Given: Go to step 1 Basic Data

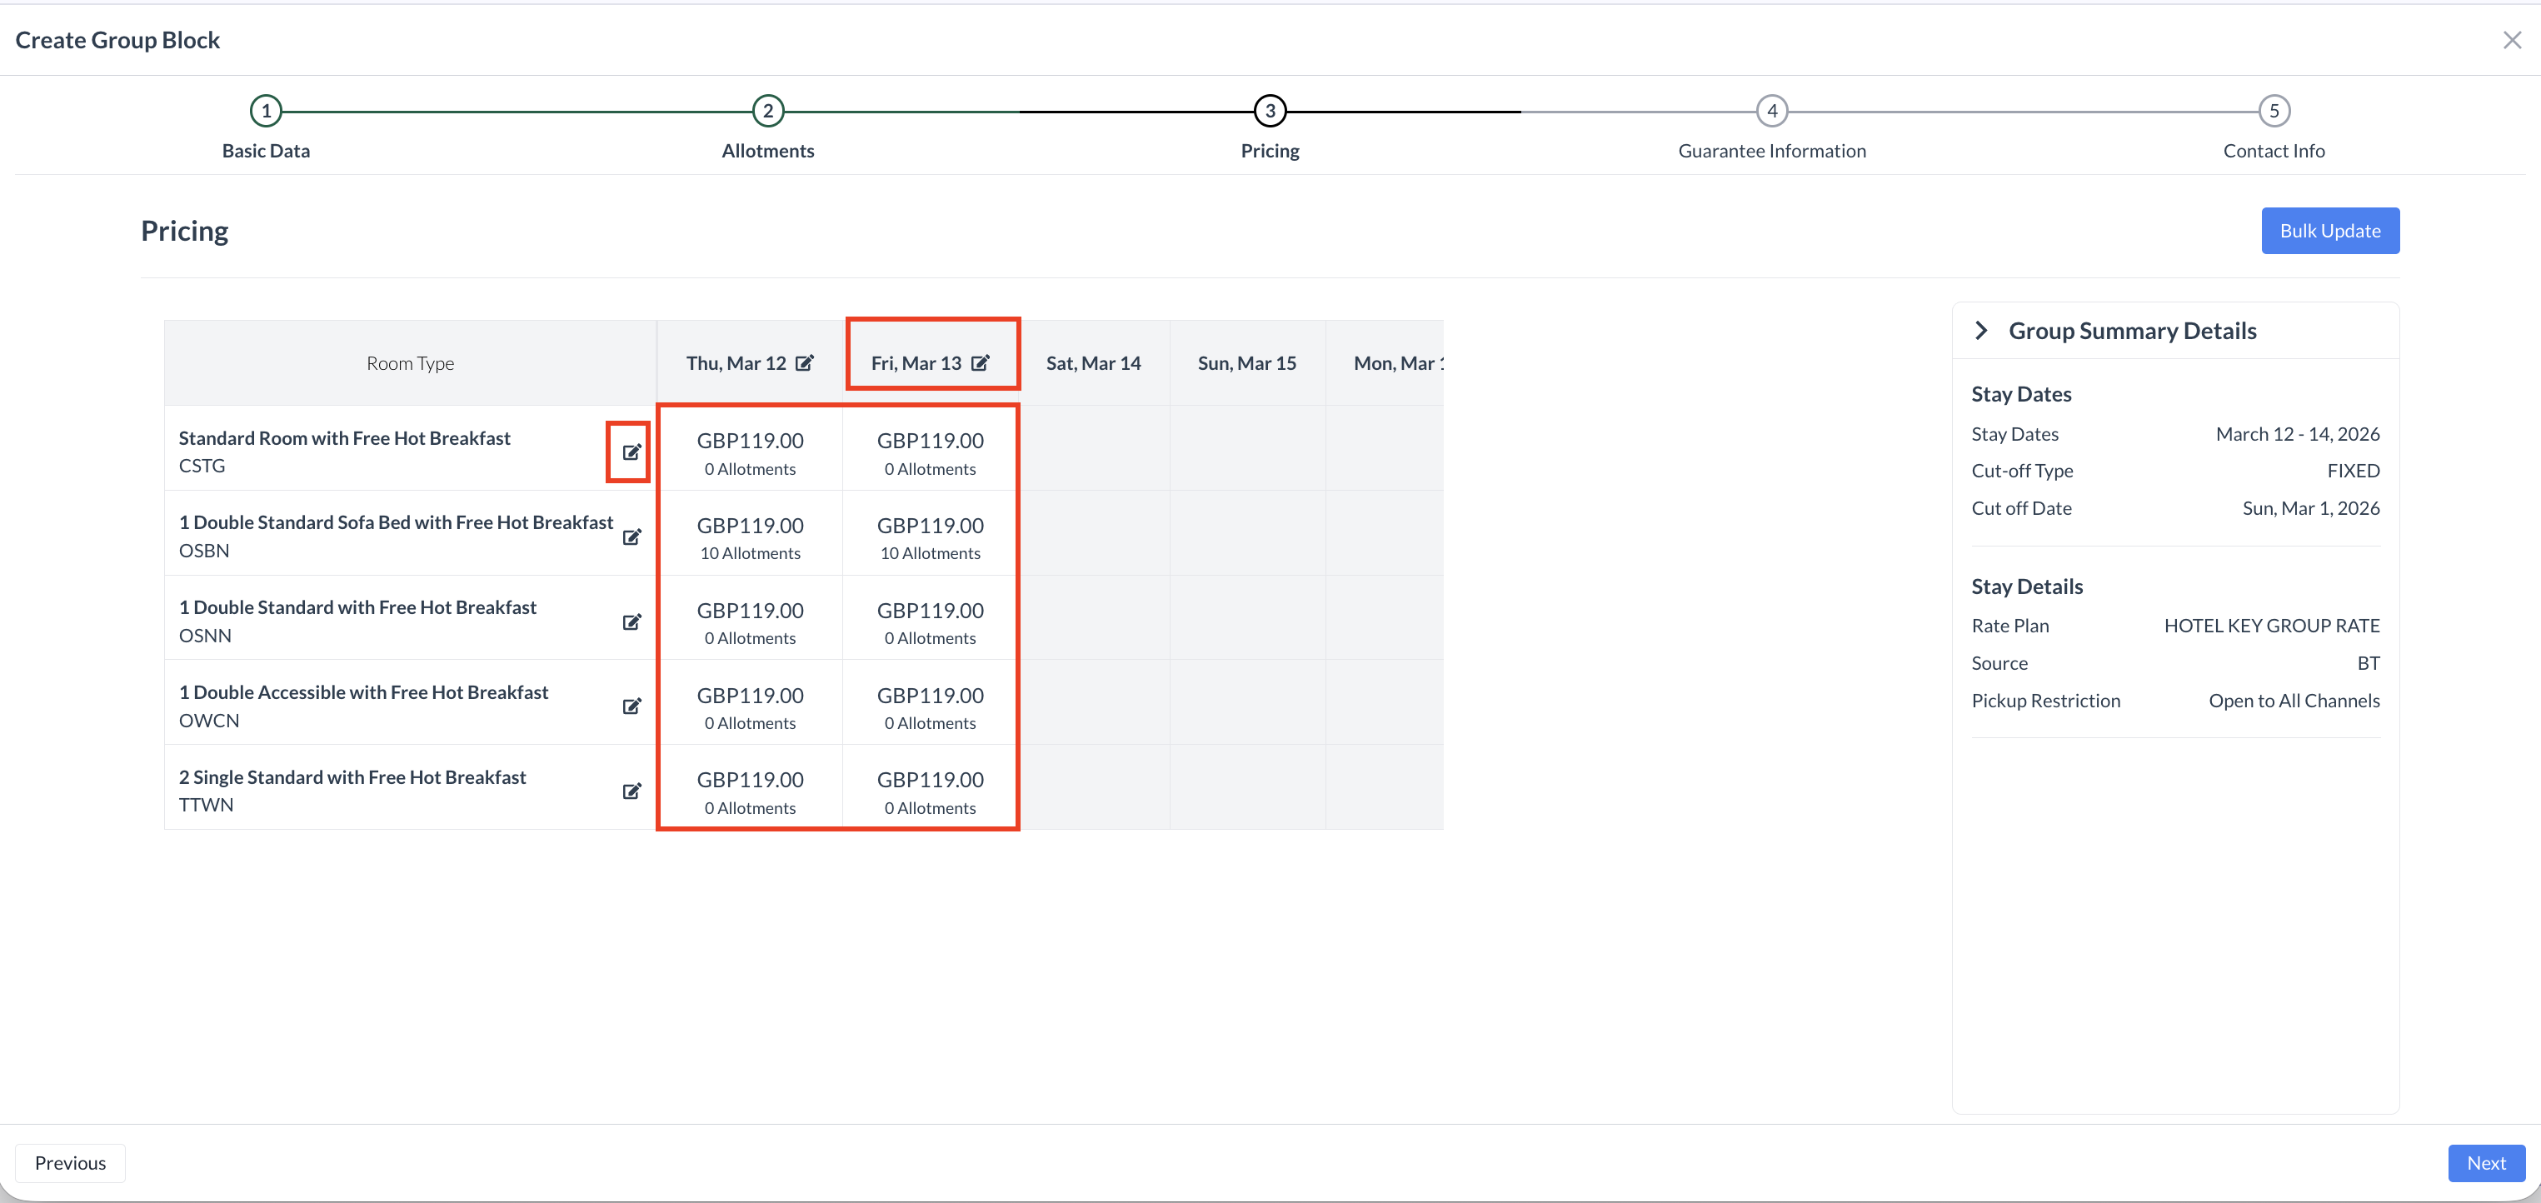Looking at the screenshot, I should [x=265, y=112].
